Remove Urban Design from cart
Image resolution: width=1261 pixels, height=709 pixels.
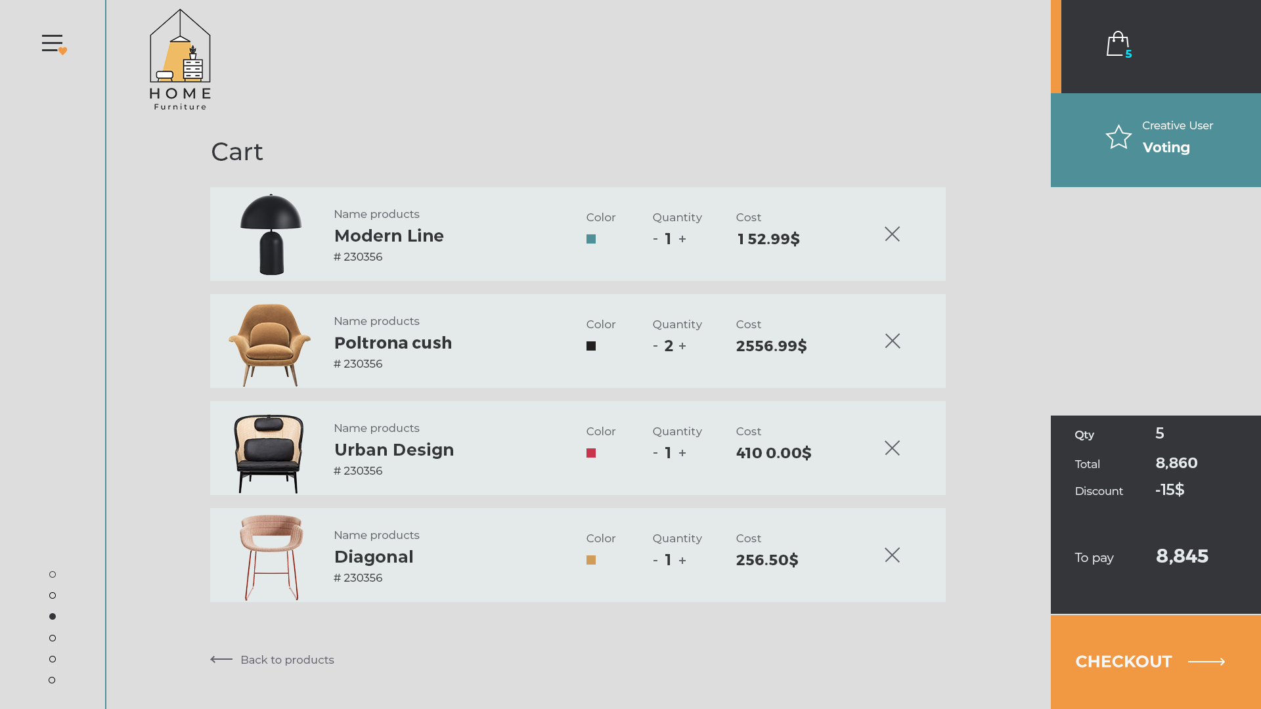[x=892, y=448]
